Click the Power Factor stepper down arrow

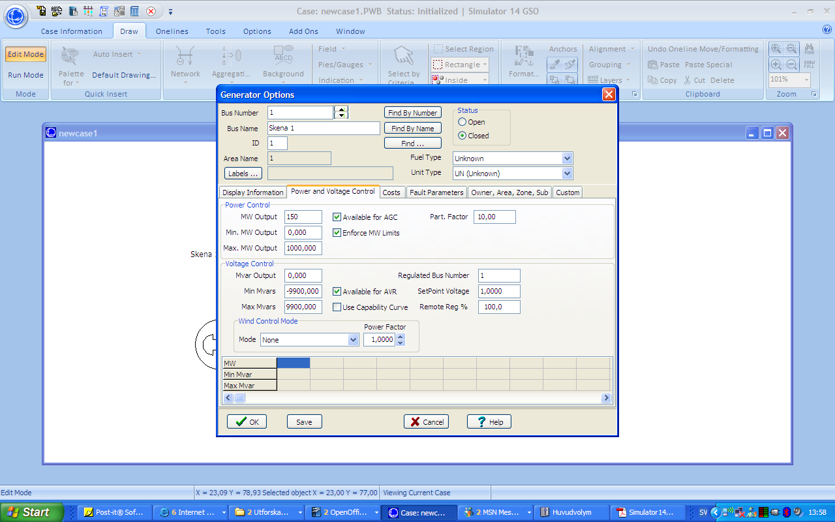(401, 343)
